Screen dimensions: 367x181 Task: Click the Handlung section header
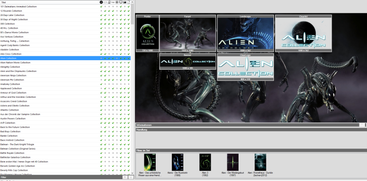click(x=251, y=130)
